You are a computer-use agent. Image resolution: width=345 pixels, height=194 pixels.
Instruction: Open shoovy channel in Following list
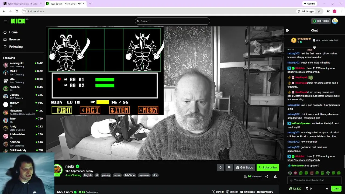point(23,104)
